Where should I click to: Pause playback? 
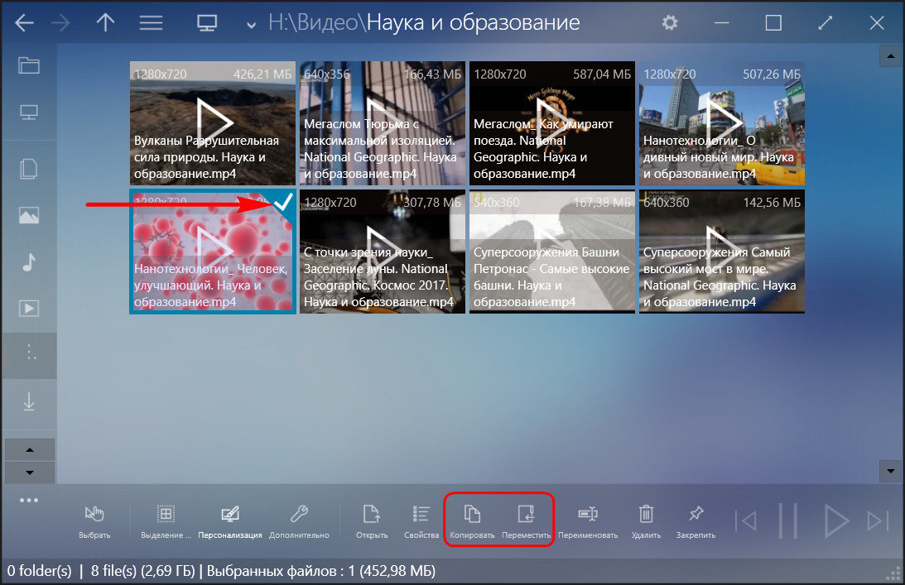click(x=787, y=521)
